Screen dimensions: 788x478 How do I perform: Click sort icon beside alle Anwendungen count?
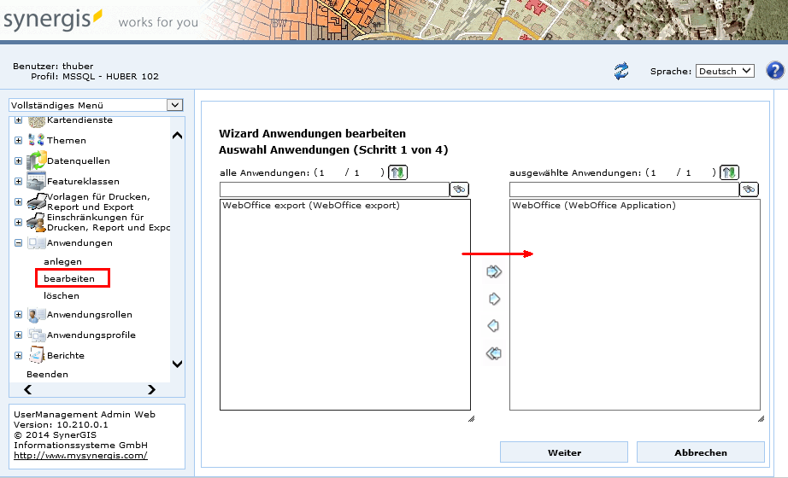[397, 172]
